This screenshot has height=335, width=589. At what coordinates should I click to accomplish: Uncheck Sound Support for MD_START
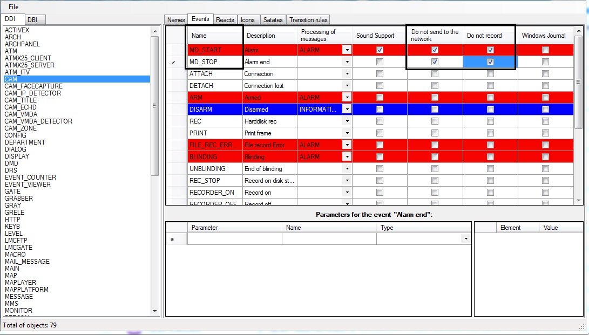pyautogui.click(x=380, y=50)
